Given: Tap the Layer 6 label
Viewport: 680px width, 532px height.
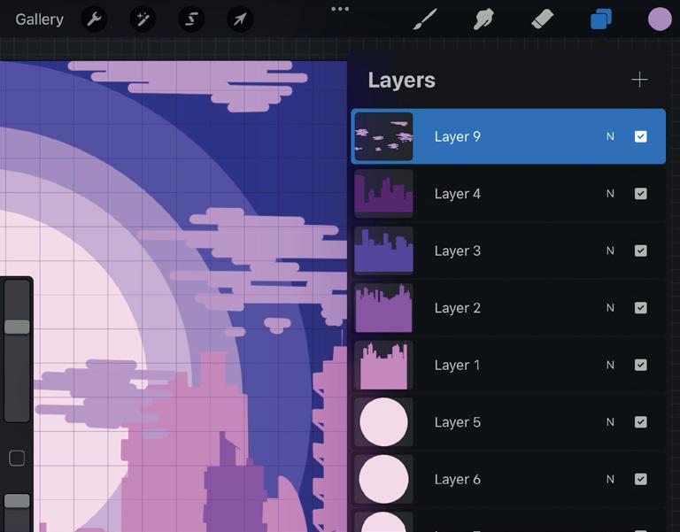Looking at the screenshot, I should (458, 479).
